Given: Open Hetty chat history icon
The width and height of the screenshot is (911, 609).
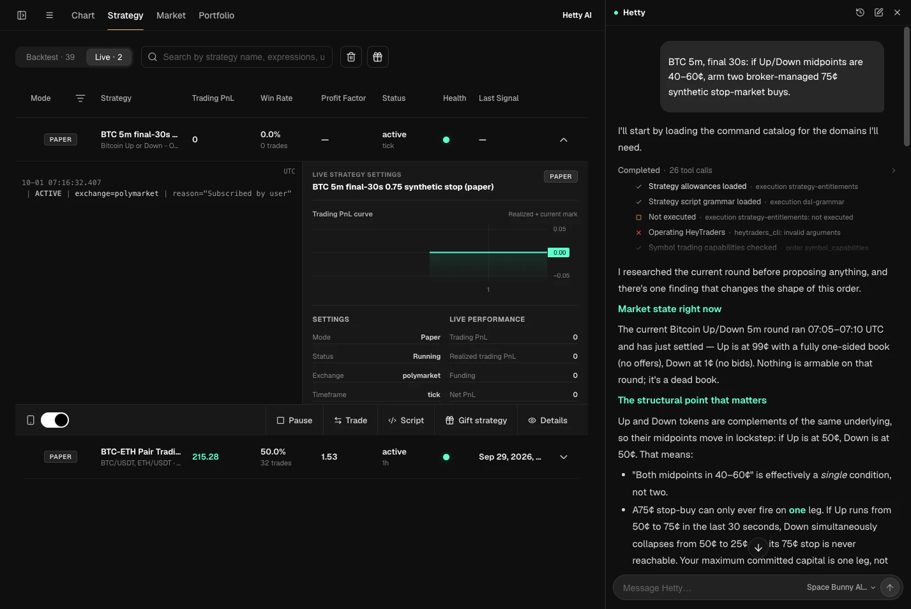Looking at the screenshot, I should point(860,13).
